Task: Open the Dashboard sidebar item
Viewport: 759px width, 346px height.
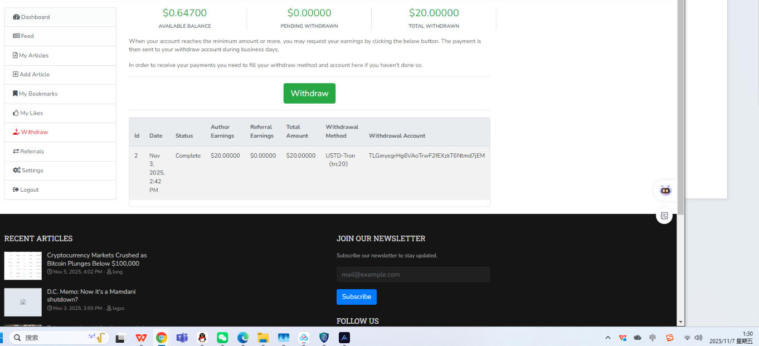Action: tap(35, 17)
